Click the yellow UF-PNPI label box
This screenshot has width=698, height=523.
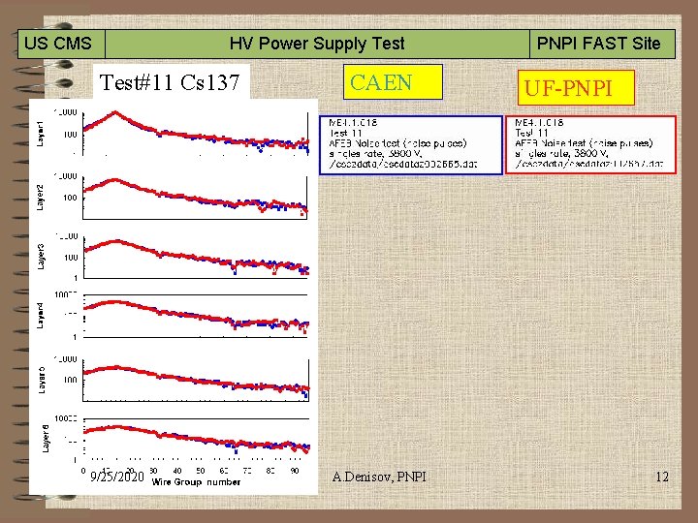[x=576, y=87]
